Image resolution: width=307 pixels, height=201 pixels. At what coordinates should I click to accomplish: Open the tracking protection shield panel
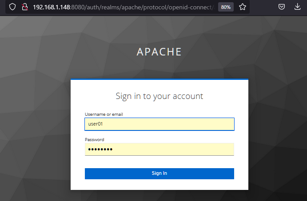point(12,7)
